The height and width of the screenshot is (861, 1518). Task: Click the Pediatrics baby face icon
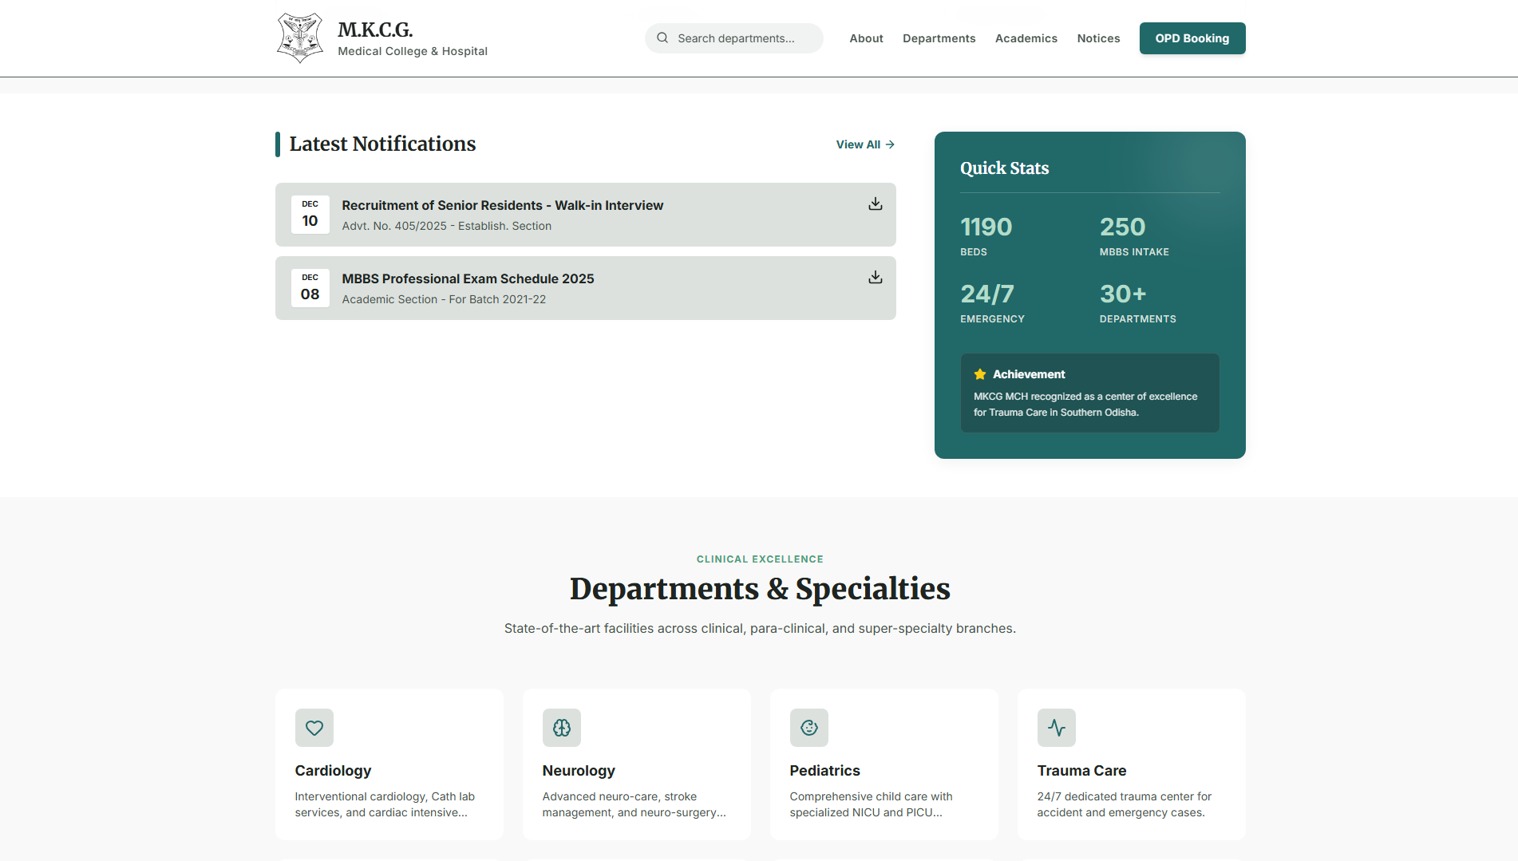(809, 728)
